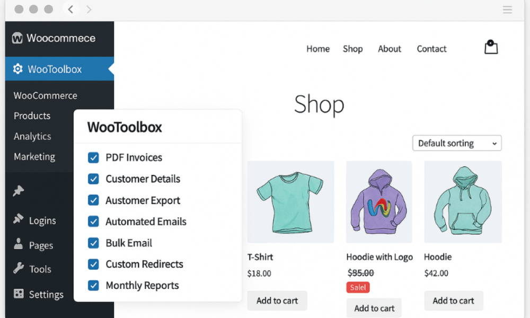Image resolution: width=530 pixels, height=318 pixels.
Task: Open the Hoodie with Logo thumbnail
Action: [379, 202]
